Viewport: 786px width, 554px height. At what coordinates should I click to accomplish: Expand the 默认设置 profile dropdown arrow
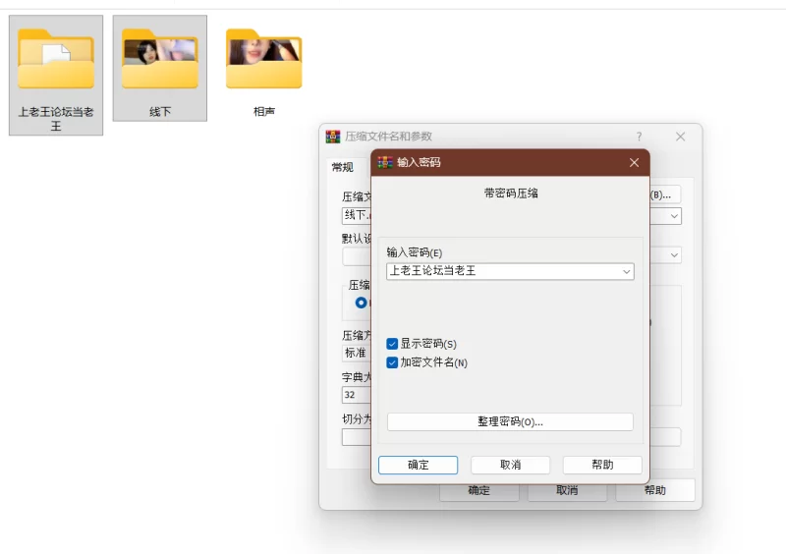click(674, 255)
